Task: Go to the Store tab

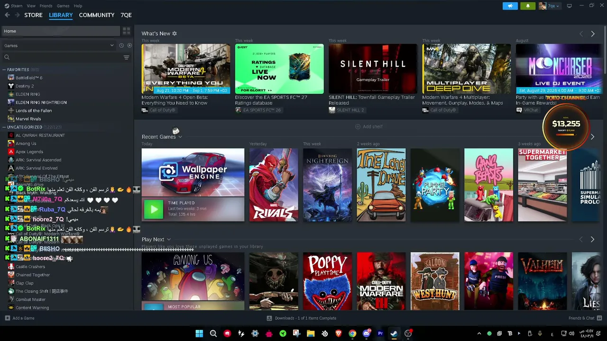Action: pyautogui.click(x=33, y=15)
